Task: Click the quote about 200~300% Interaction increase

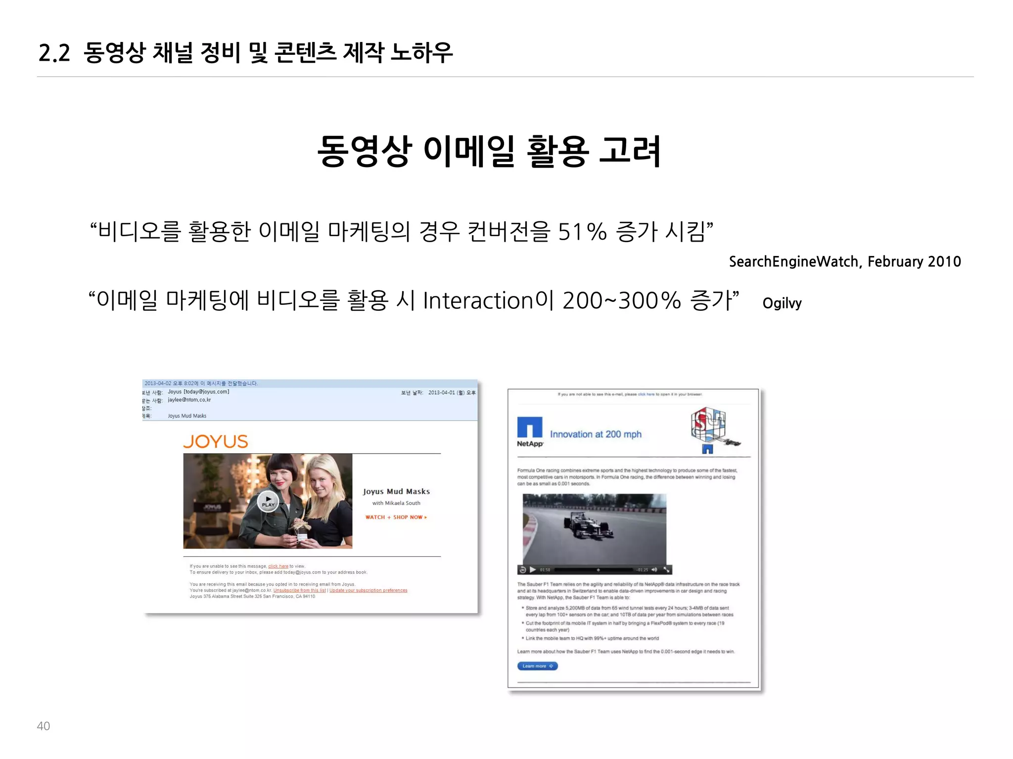Action: (414, 300)
